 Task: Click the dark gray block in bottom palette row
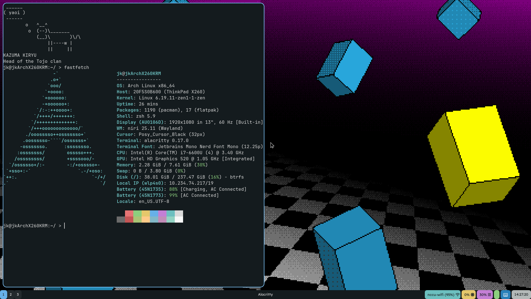pos(121,220)
